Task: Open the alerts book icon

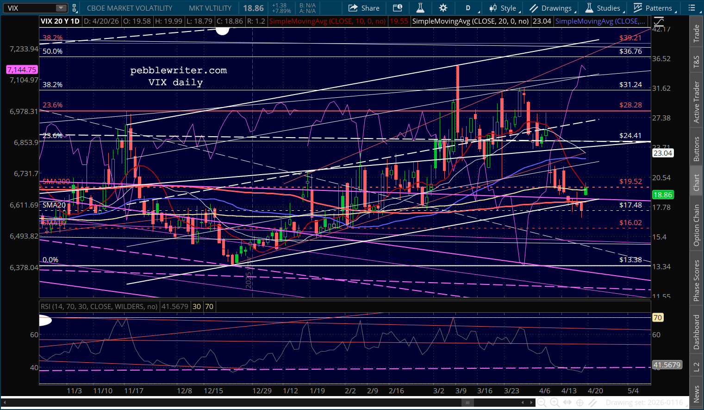Action: point(397,8)
